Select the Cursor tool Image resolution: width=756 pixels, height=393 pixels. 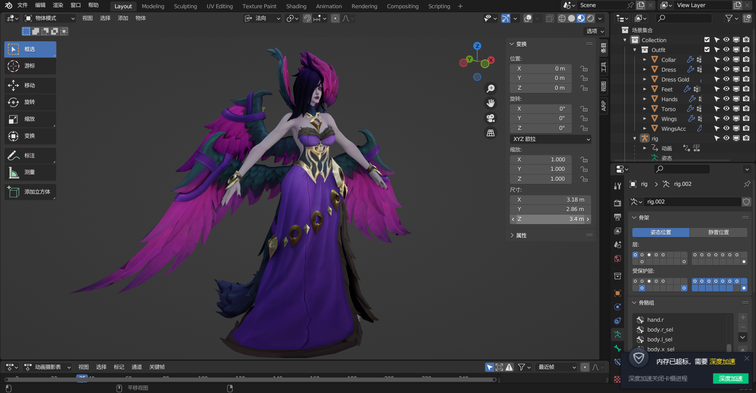pyautogui.click(x=30, y=66)
